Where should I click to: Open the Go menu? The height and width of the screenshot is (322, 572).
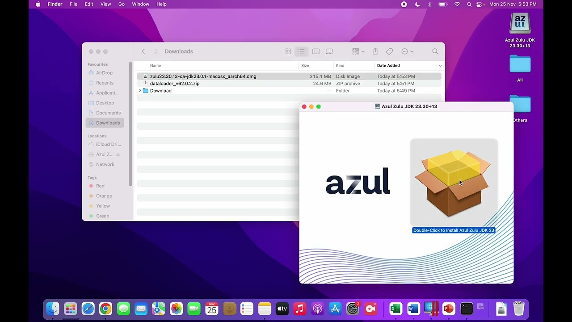click(122, 4)
